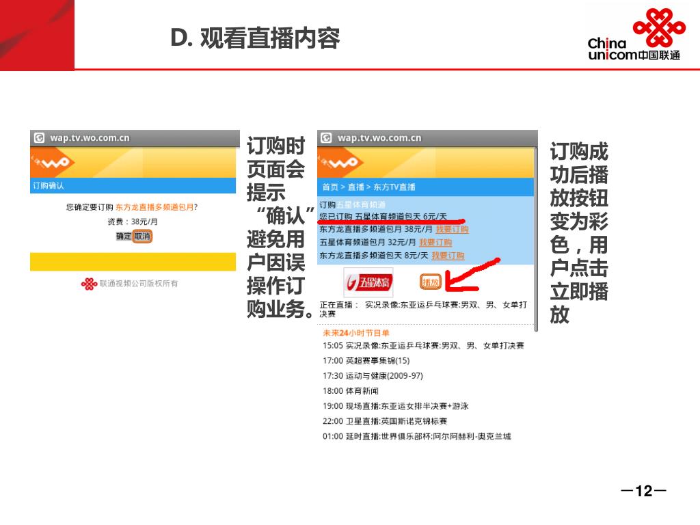Click the 东方龙直播多频道包月 orange link text

(x=154, y=207)
